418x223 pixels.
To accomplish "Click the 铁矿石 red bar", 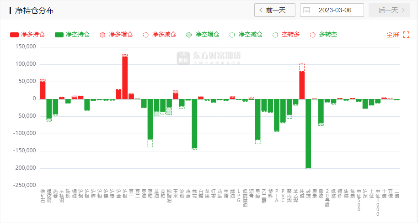I will [x=43, y=90].
